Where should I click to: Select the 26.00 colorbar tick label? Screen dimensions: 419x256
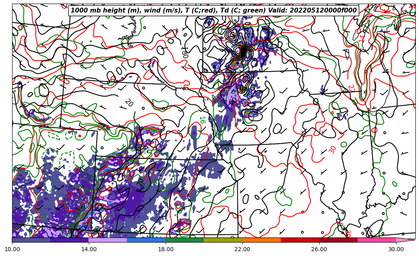pos(319,249)
